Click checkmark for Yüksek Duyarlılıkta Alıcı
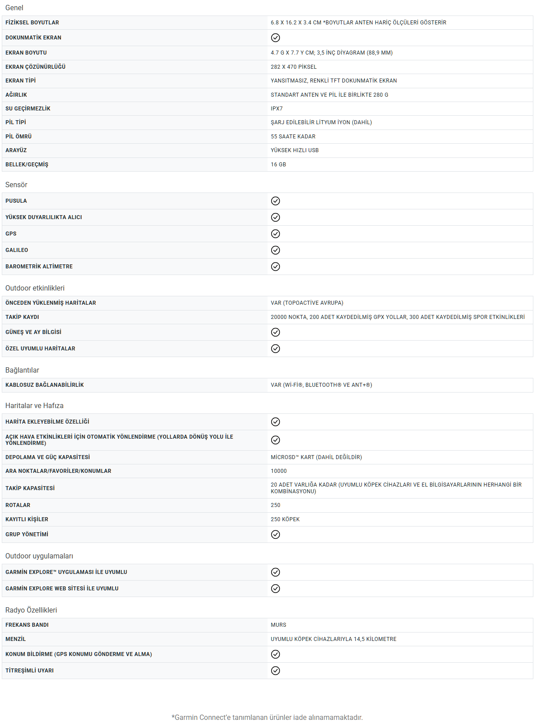The height and width of the screenshot is (723, 536). (x=276, y=217)
